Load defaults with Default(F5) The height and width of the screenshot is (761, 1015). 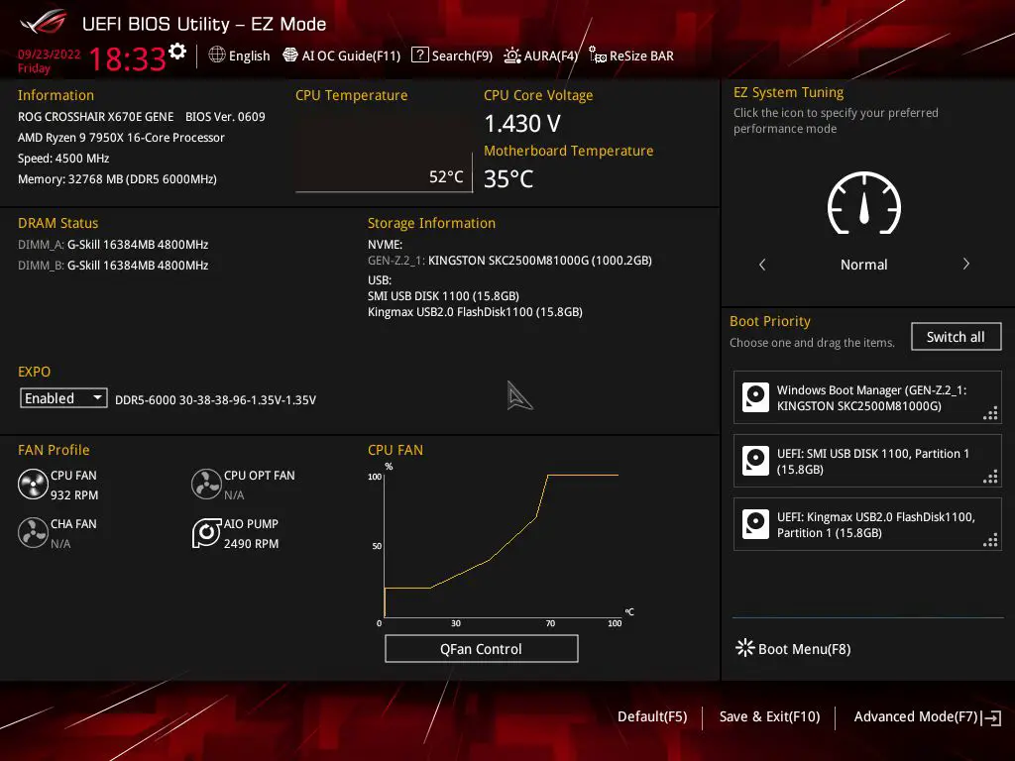652,716
